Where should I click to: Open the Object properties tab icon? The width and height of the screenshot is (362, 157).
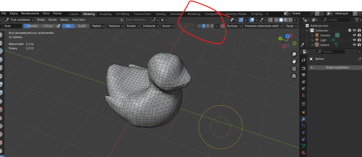[x=304, y=112]
